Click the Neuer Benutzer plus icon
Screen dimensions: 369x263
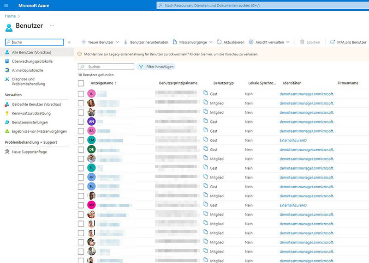tap(83, 42)
